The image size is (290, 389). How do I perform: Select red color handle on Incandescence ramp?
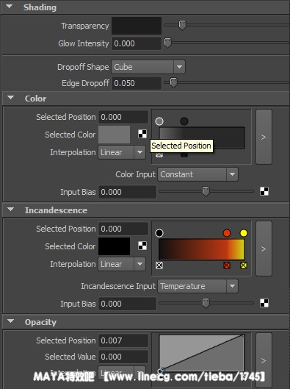(x=227, y=233)
